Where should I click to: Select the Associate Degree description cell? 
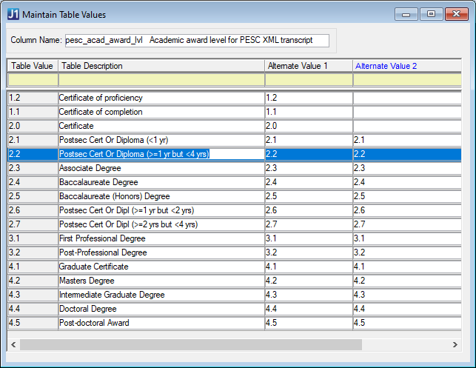(x=161, y=168)
